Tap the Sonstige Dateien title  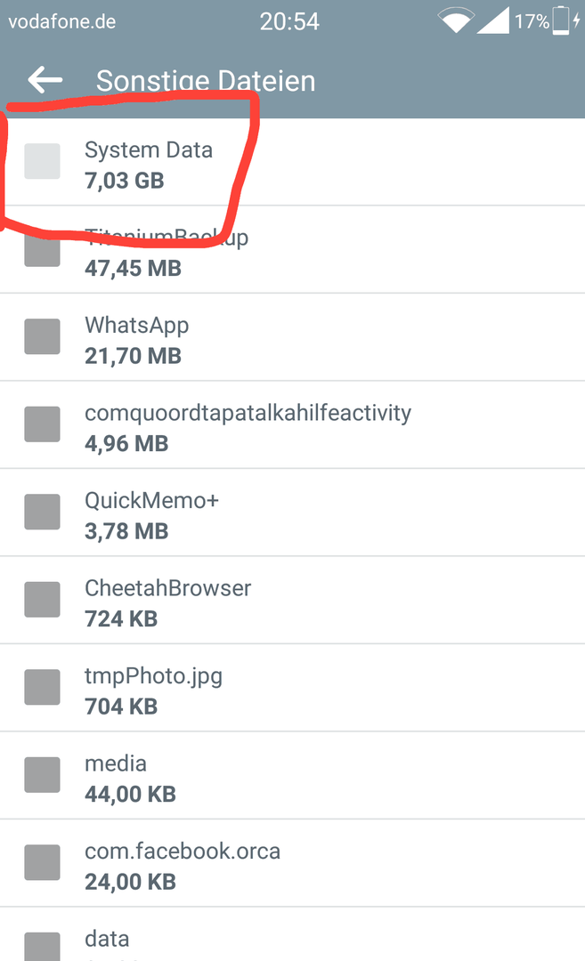click(x=206, y=81)
